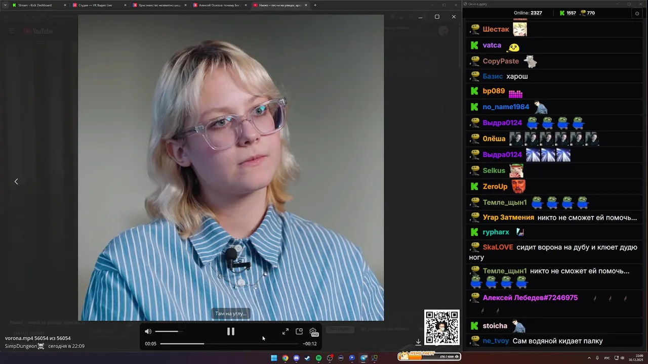This screenshot has height=364, width=648.
Task: Click the subtitle caption Там на углу...
Action: coord(231,313)
